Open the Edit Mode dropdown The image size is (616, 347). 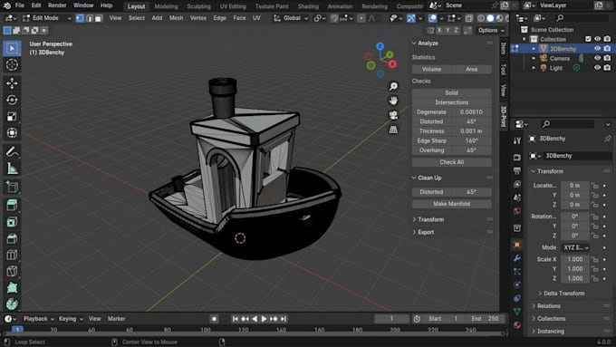pos(47,18)
